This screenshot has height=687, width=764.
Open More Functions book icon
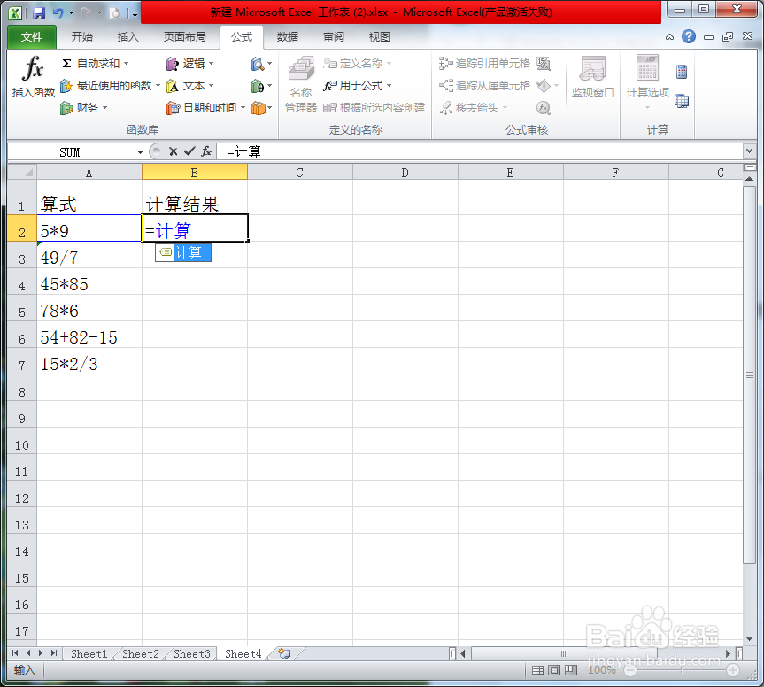pyautogui.click(x=261, y=108)
